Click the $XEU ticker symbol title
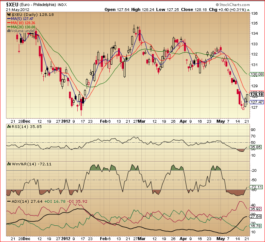 [x=12, y=4]
